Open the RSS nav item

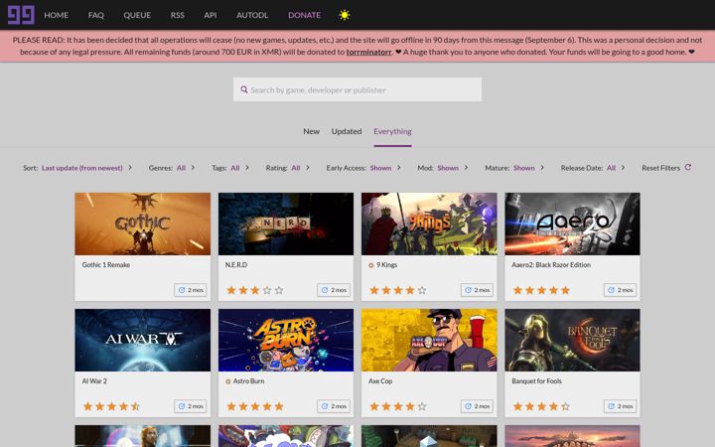pos(178,15)
